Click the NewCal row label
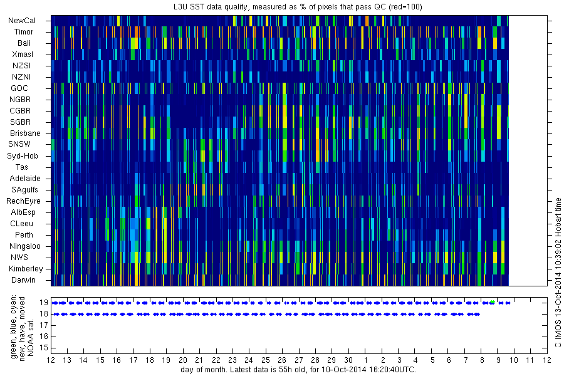Screen dimensions: 564x376 (x=22, y=21)
